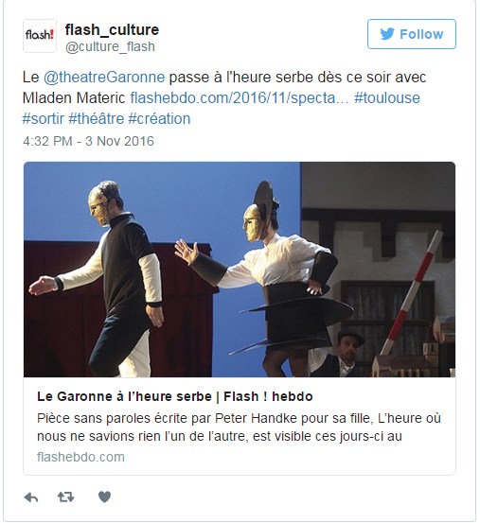Open the masked performers preview image

coord(240,270)
